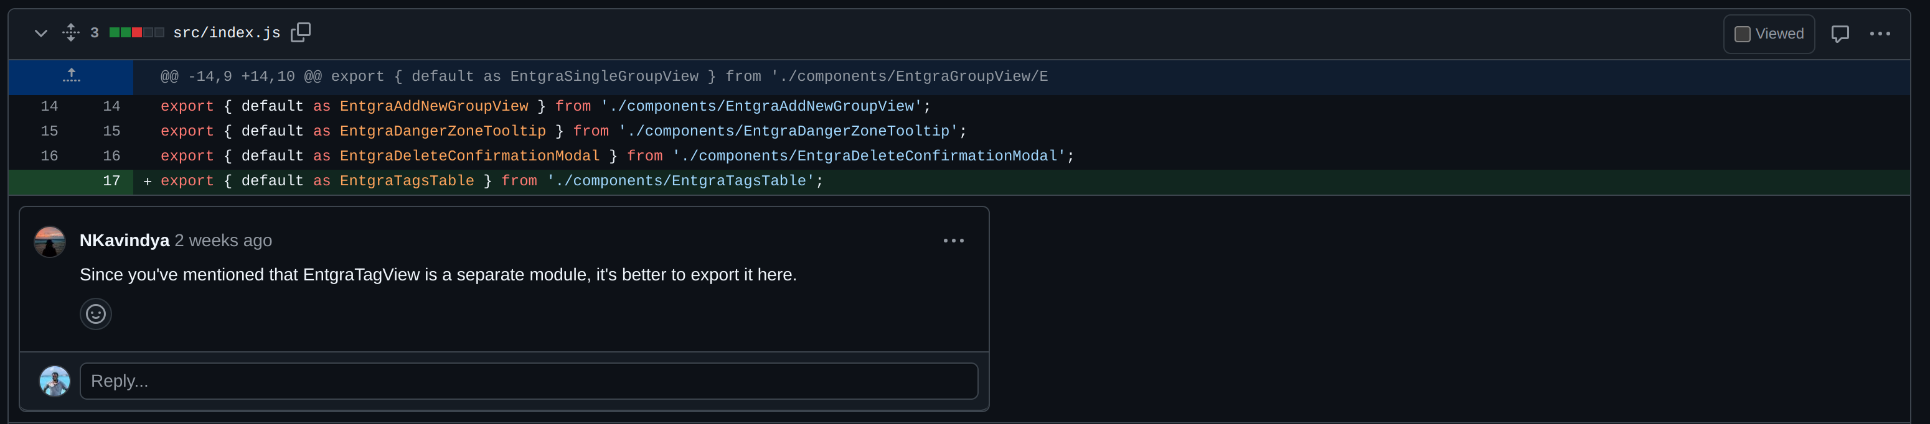The height and width of the screenshot is (424, 1930).
Task: Click the added EntgraTagsTable export line
Action: tap(491, 181)
